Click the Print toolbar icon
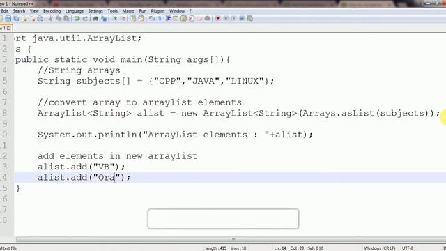 coord(40,19)
